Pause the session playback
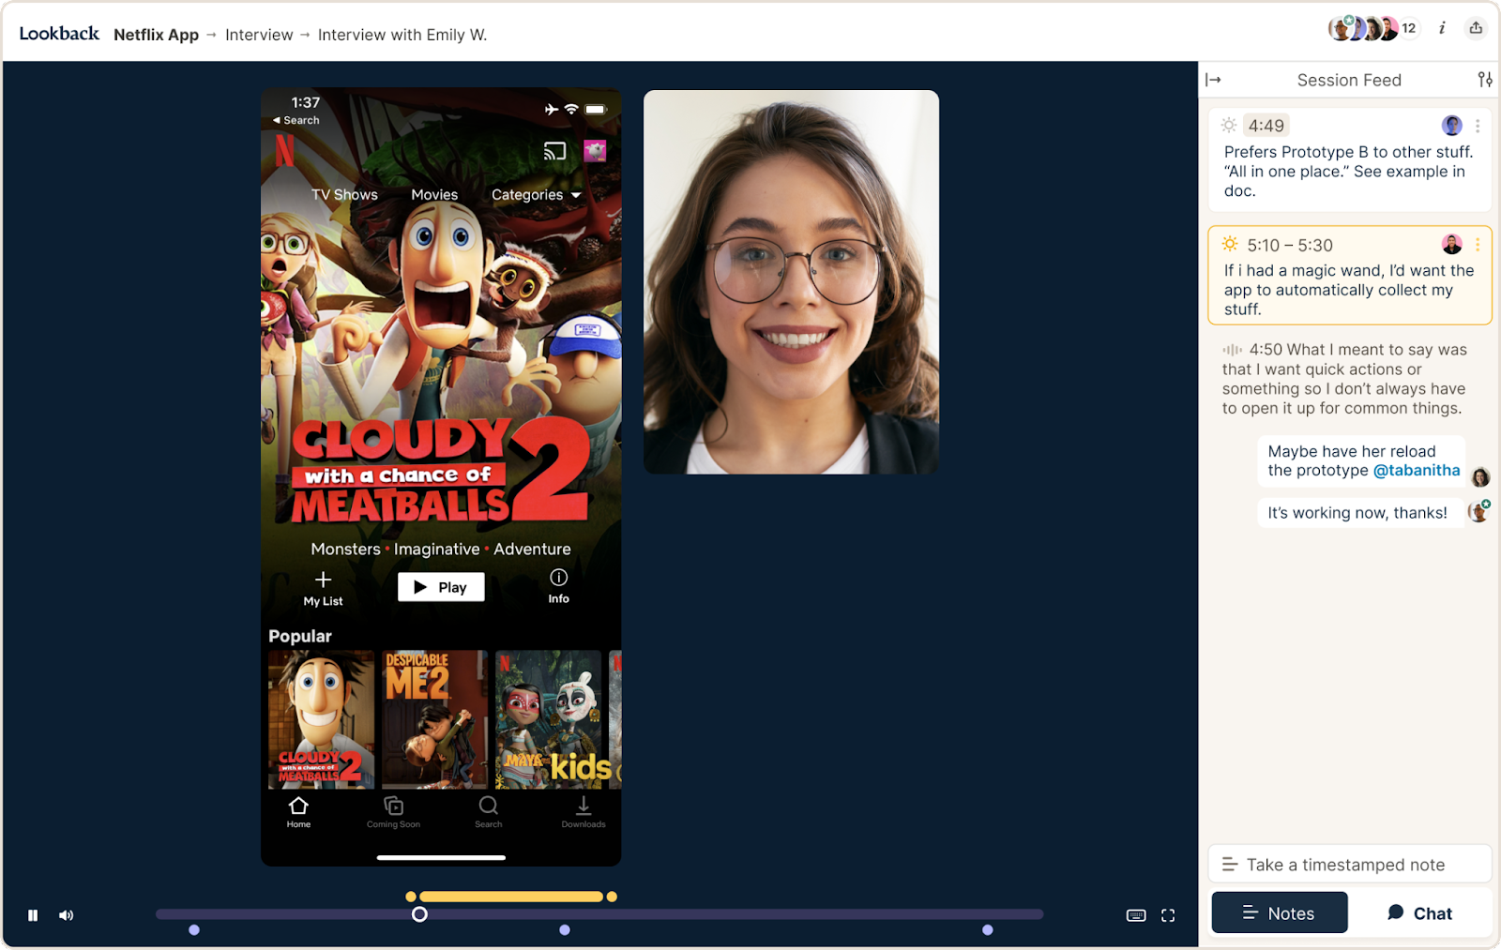The width and height of the screenshot is (1501, 950). tap(33, 915)
